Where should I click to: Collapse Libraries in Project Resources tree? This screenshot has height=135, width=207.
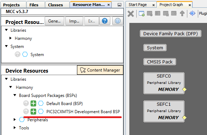[x=6, y=30]
